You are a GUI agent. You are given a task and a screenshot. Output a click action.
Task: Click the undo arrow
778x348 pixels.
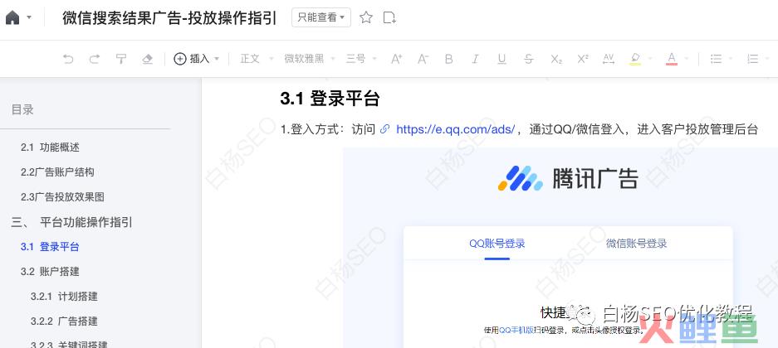coord(68,59)
